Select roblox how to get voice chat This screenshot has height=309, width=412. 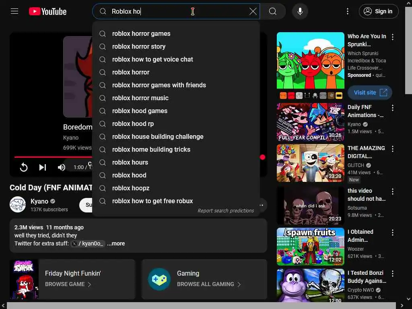(176, 60)
